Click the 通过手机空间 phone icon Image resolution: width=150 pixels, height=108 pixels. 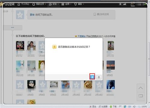(94, 14)
